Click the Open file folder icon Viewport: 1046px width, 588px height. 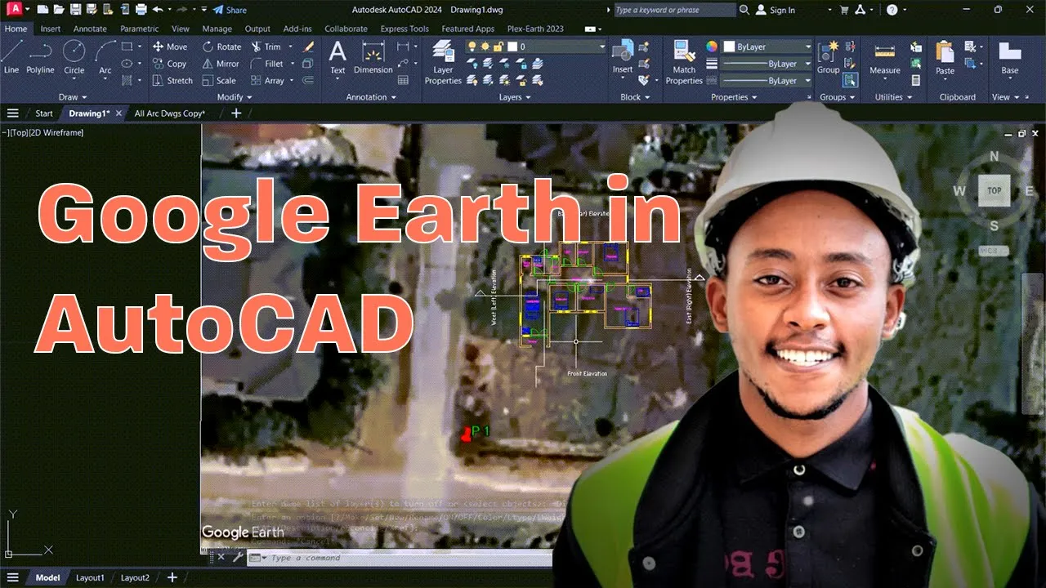(59, 10)
